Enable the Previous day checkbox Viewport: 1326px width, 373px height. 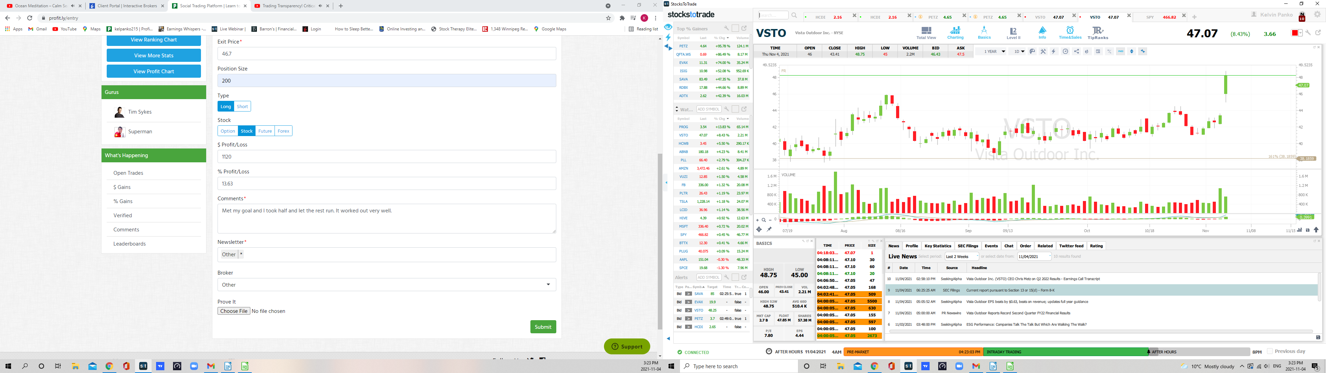tap(1270, 351)
